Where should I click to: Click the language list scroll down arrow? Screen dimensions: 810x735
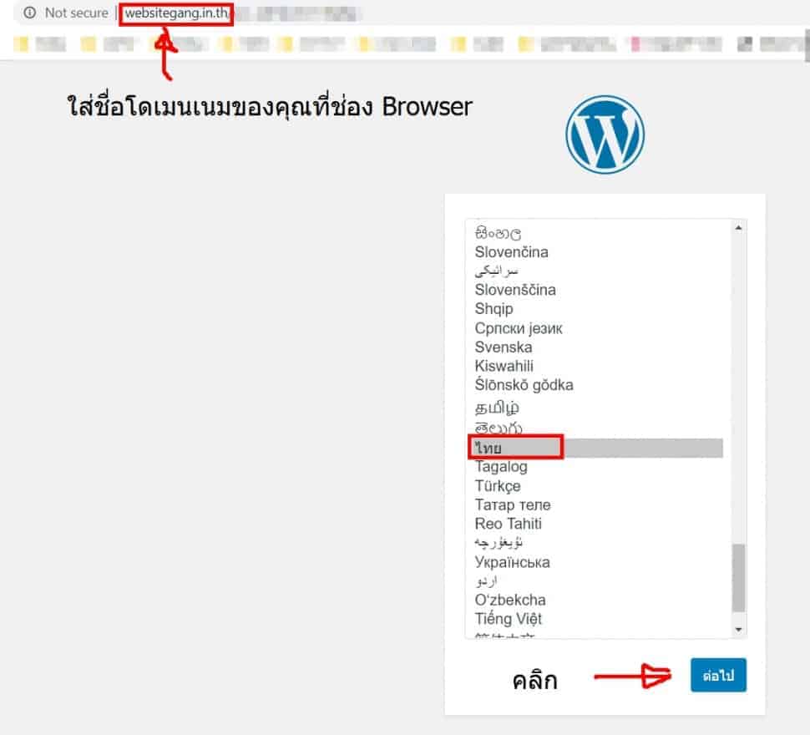coord(739,630)
